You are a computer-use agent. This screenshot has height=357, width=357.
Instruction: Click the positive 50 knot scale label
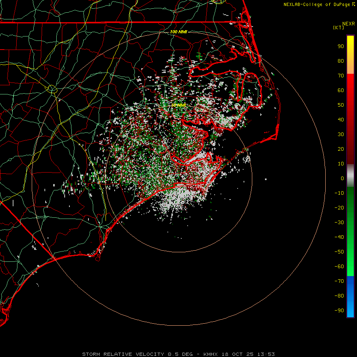pyautogui.click(x=341, y=105)
